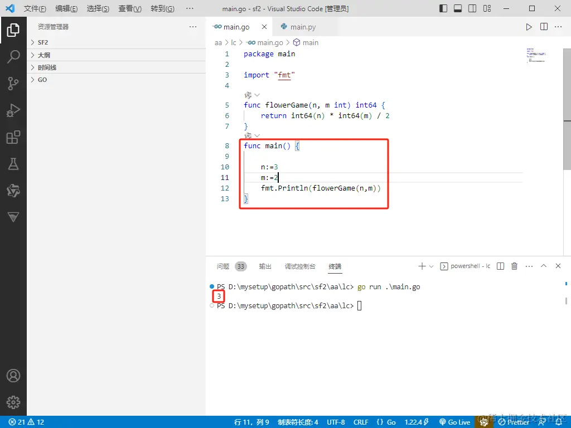Image resolution: width=571 pixels, height=428 pixels.
Task: Click Go version 1.22.4 status item
Action: pyautogui.click(x=416, y=422)
